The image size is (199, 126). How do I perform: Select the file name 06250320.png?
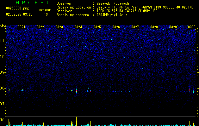[x=17, y=8]
